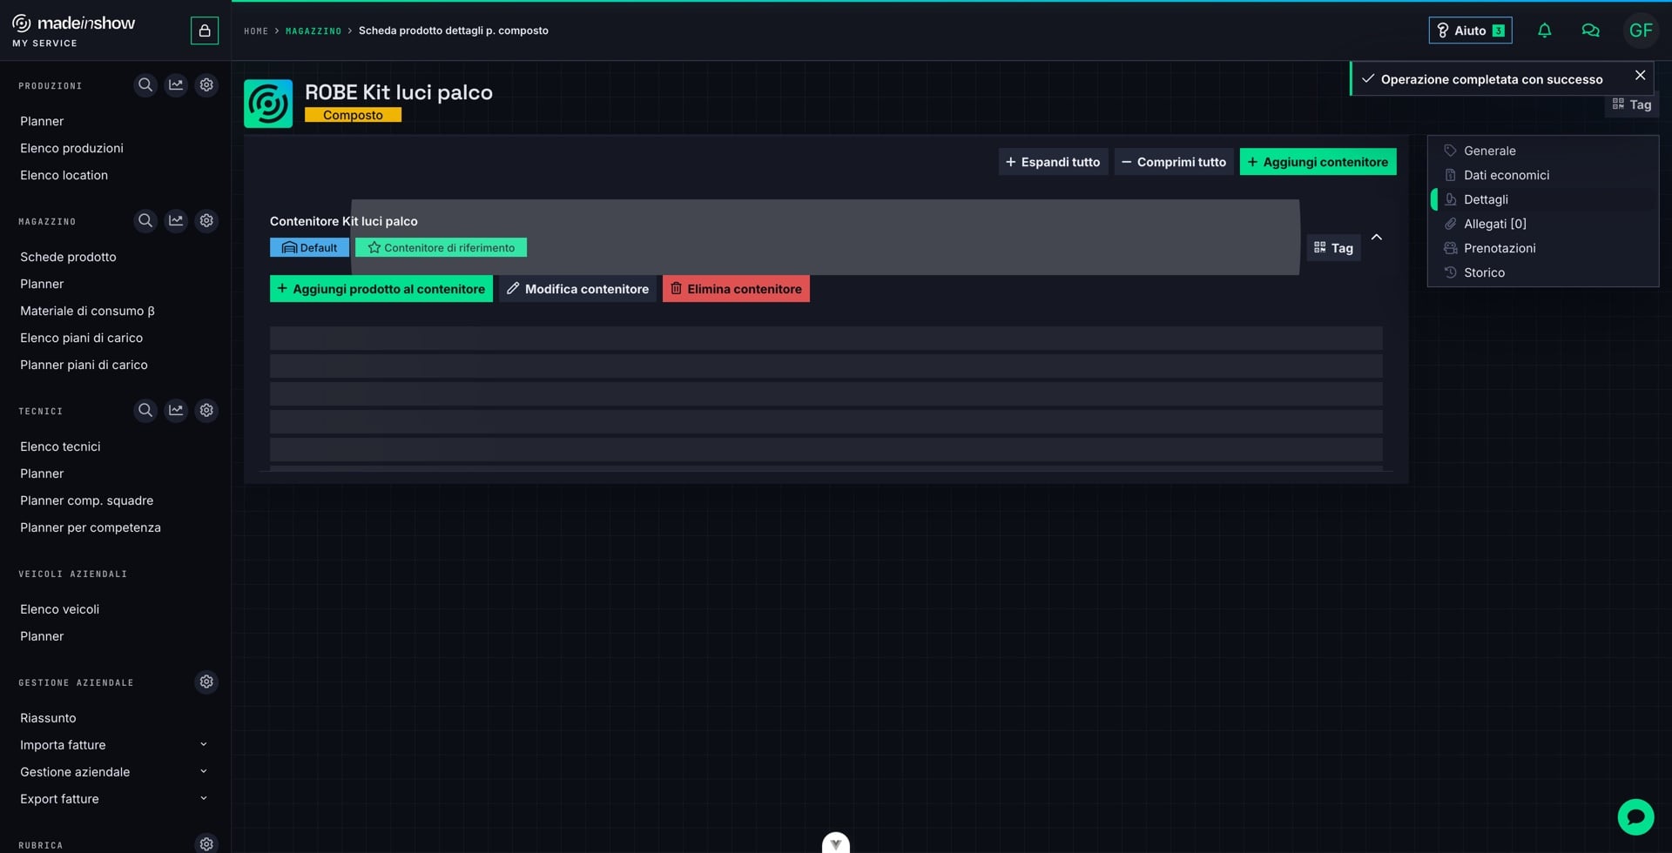Click the bottom center scroll-down arrow
Screen dimensions: 1672x853
tap(836, 843)
